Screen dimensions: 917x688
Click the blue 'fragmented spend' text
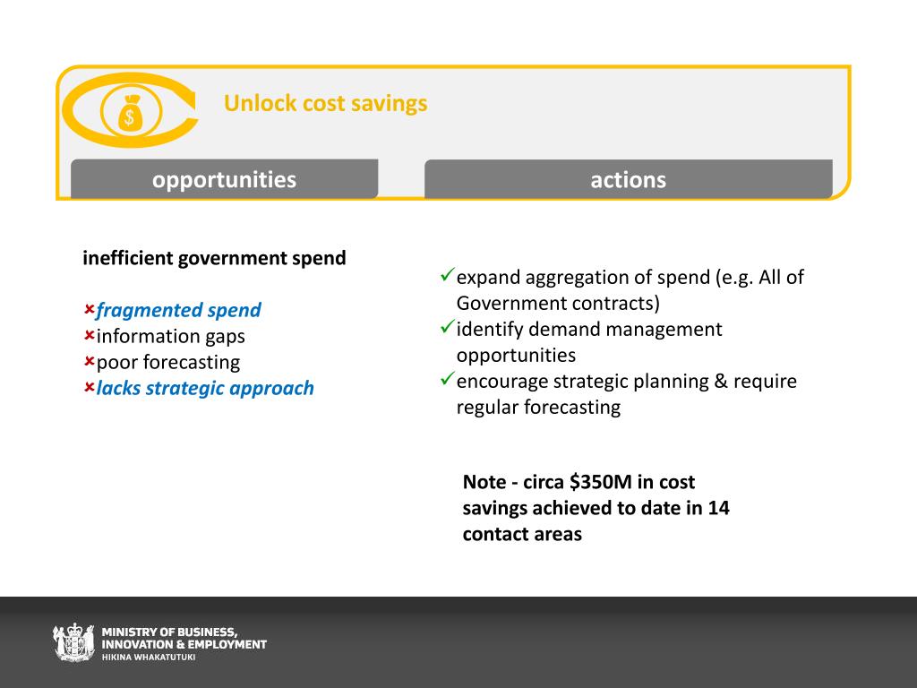coord(178,310)
